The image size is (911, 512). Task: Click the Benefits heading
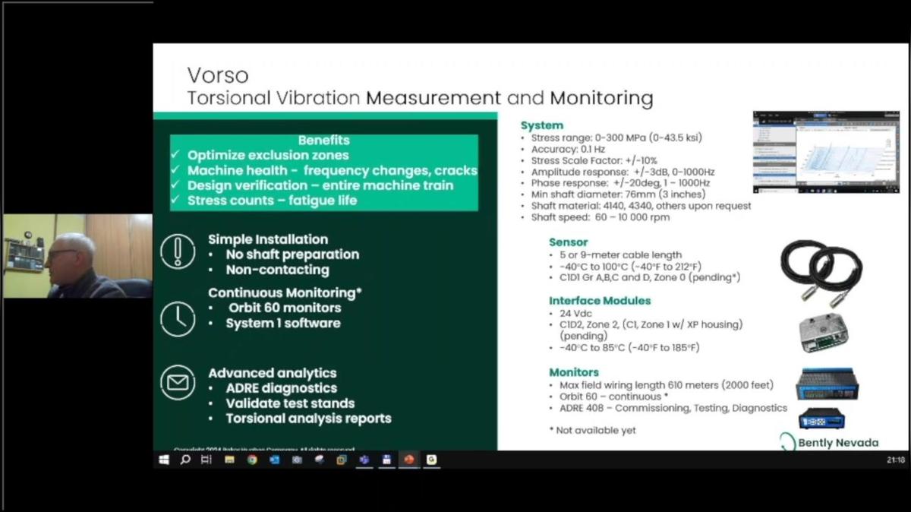point(323,141)
